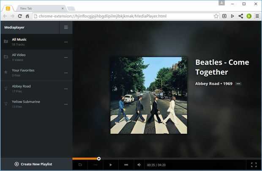Open track options next to Abbey Road • 1969
Screen dimensions: 262x171
pyautogui.click(x=238, y=83)
